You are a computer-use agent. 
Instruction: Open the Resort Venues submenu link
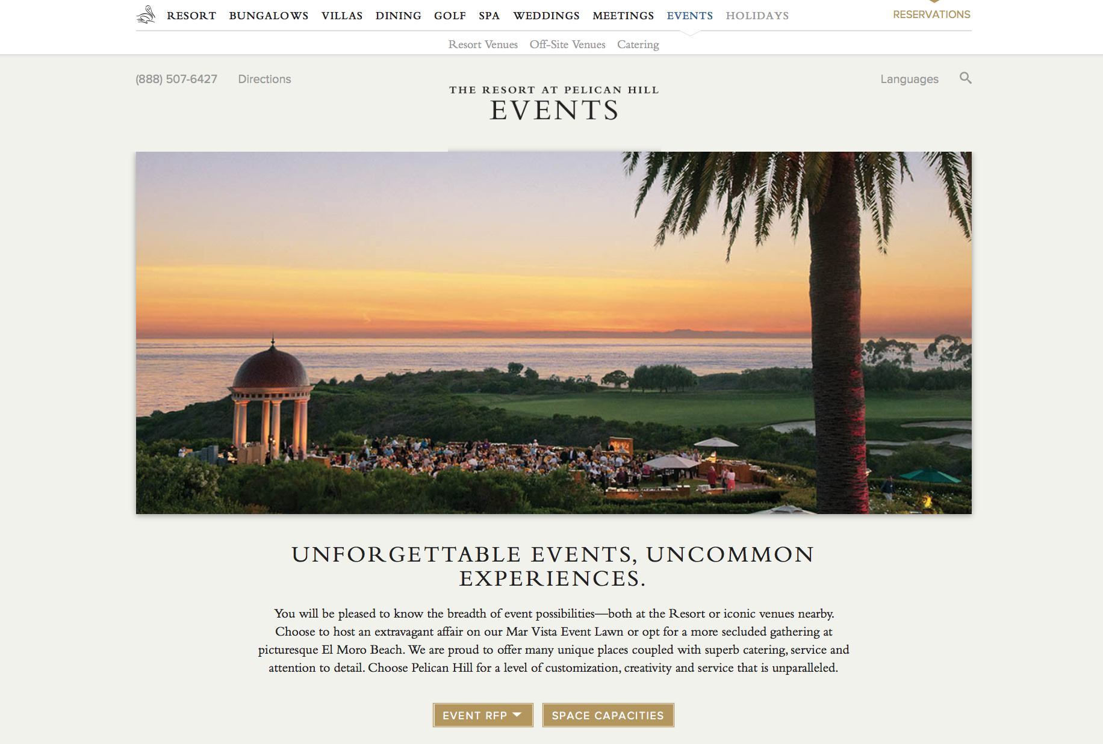(483, 45)
